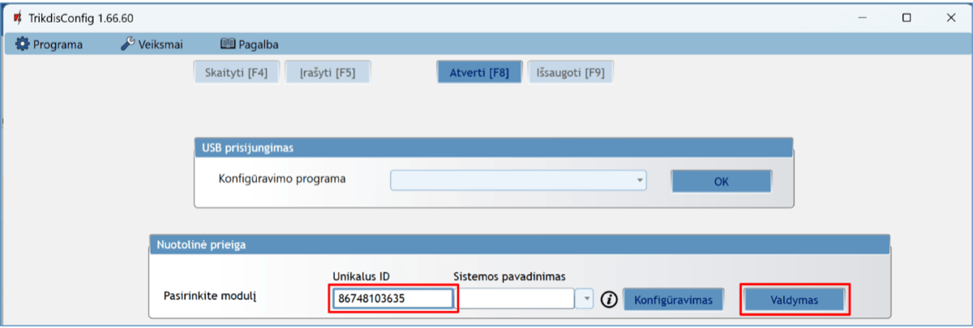Click OK in USB prisijungimas section
The width and height of the screenshot is (973, 328).
tap(721, 181)
